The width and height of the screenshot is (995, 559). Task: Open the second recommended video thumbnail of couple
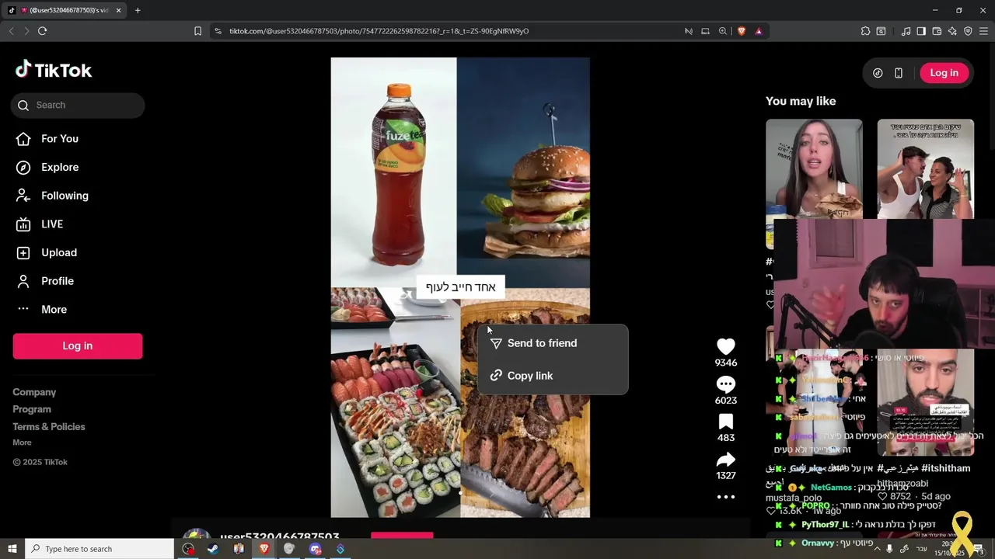coord(926,168)
